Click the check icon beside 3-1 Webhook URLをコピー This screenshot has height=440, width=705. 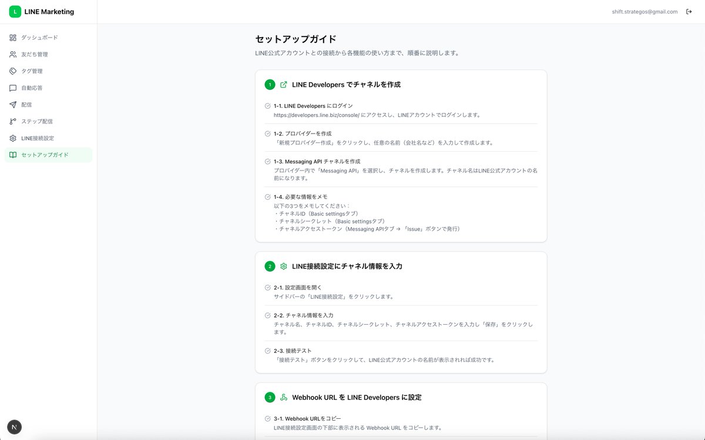tap(268, 419)
